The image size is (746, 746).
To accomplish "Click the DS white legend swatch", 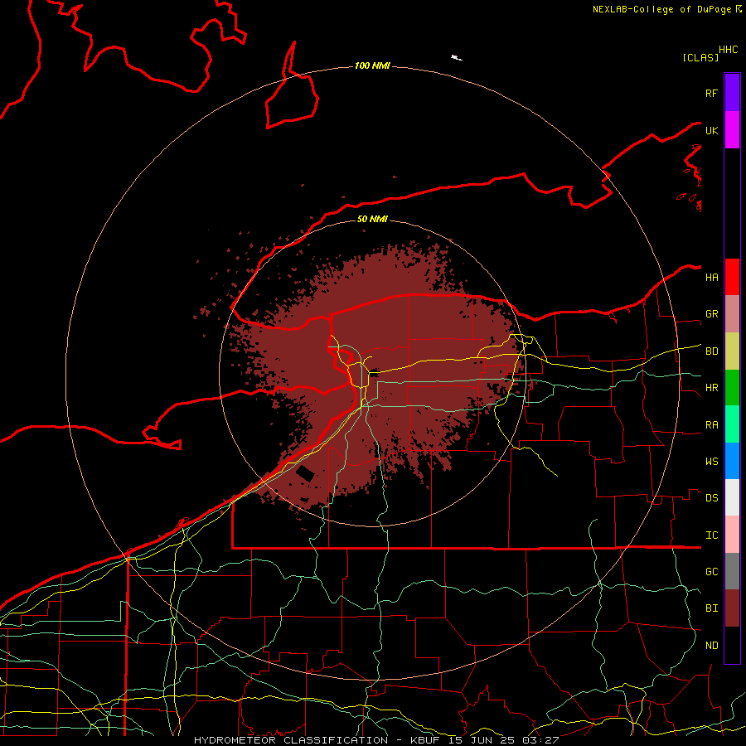I will (x=732, y=497).
